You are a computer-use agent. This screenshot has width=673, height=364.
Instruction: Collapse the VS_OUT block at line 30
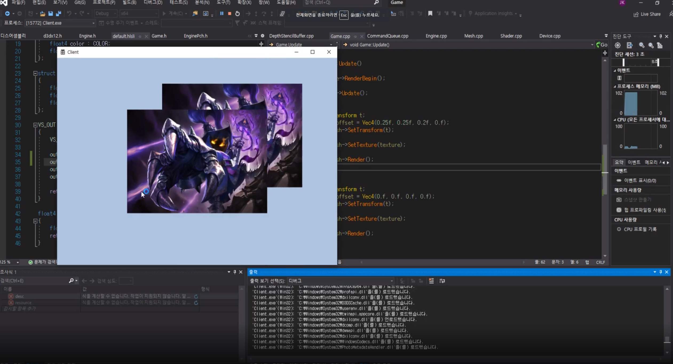pos(35,125)
